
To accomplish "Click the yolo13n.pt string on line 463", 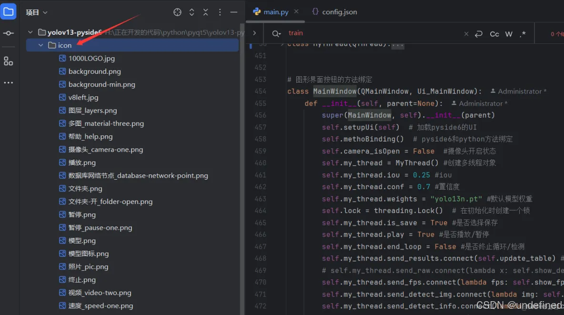I will [x=456, y=199].
